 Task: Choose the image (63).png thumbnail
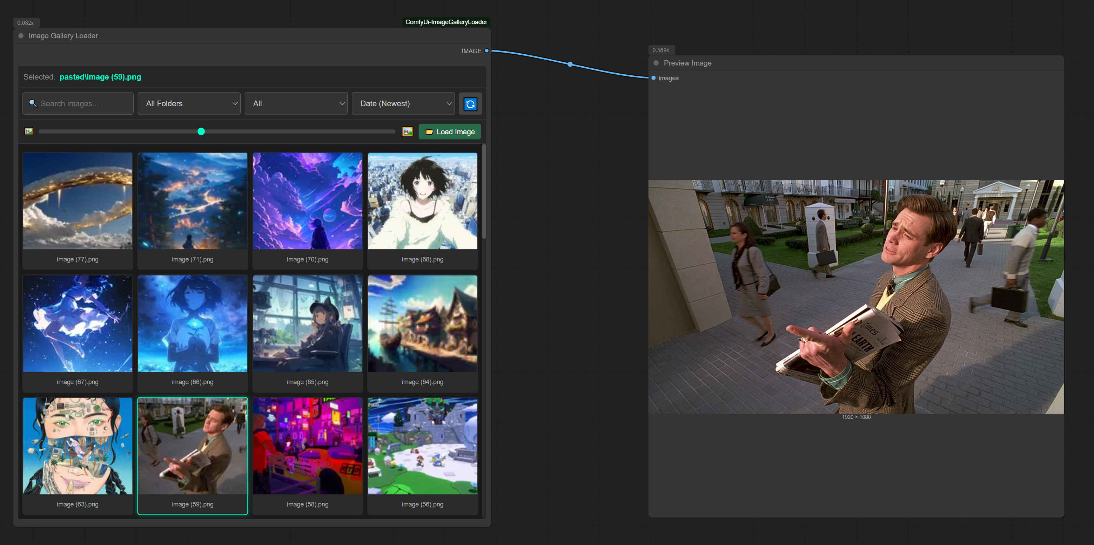[x=78, y=446]
